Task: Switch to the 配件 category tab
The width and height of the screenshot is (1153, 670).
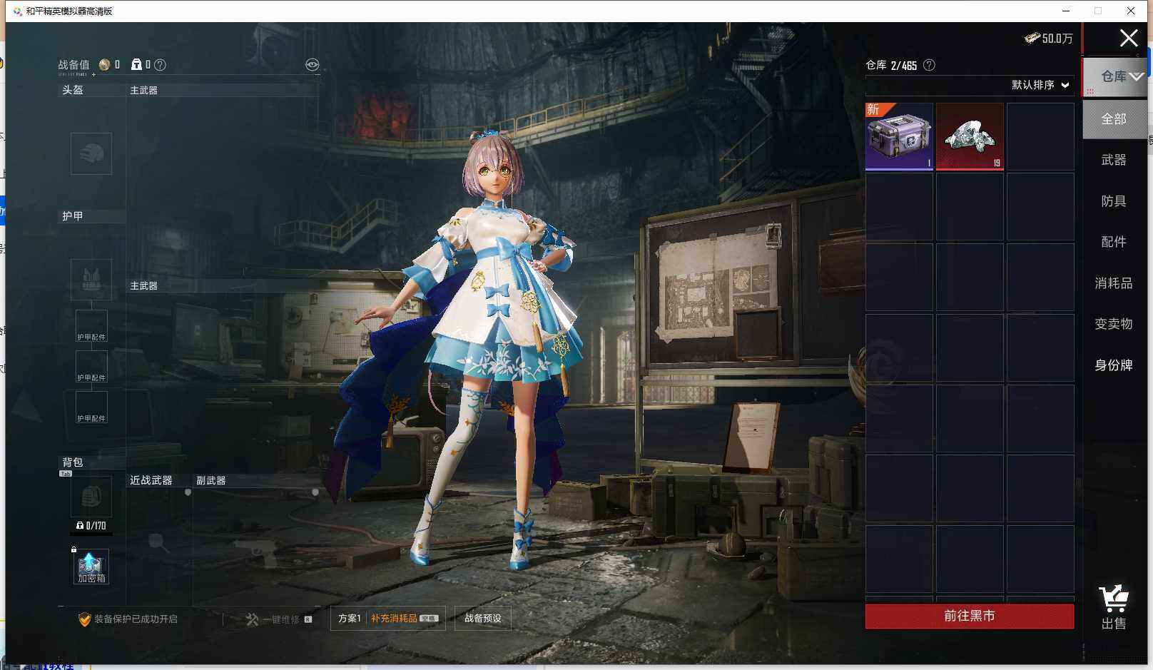Action: click(x=1114, y=242)
